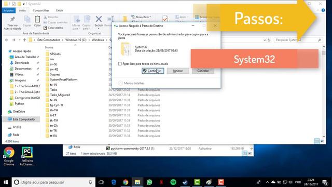Viewport: 332px width, 187px height.
Task: Open the Arquivo menu tab
Action: pyautogui.click(x=9, y=10)
